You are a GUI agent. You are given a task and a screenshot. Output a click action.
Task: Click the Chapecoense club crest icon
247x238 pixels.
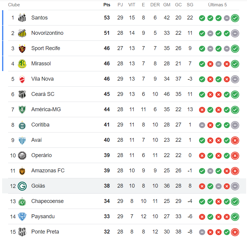(22, 201)
